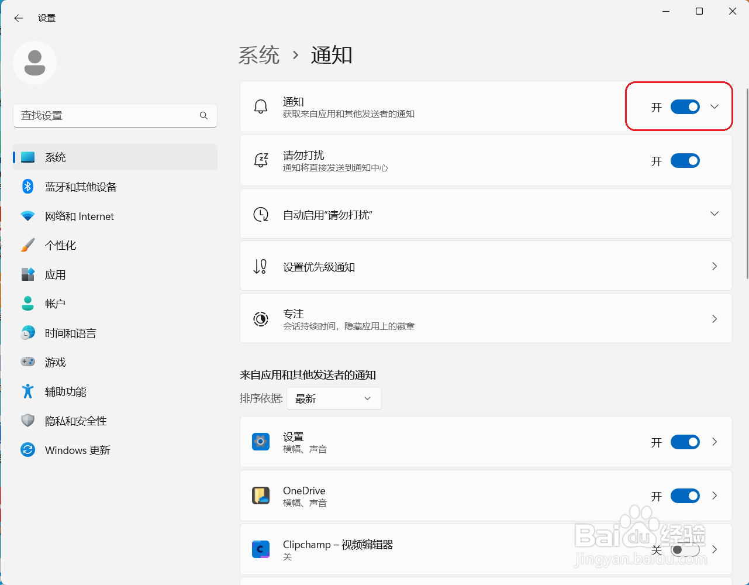Turn on Clipchamp notifications
The width and height of the screenshot is (749, 585).
(685, 550)
